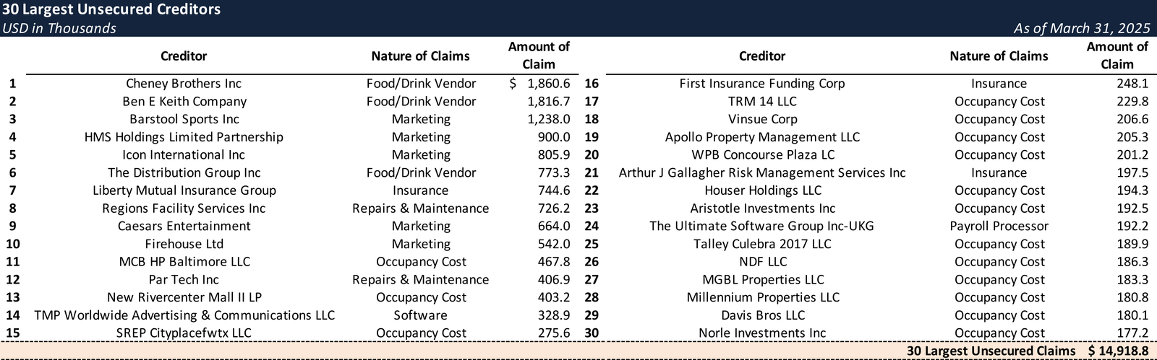Viewport: 1157px width, 360px height.
Task: Select Caesars Entertainment creditor name
Action: tap(184, 226)
